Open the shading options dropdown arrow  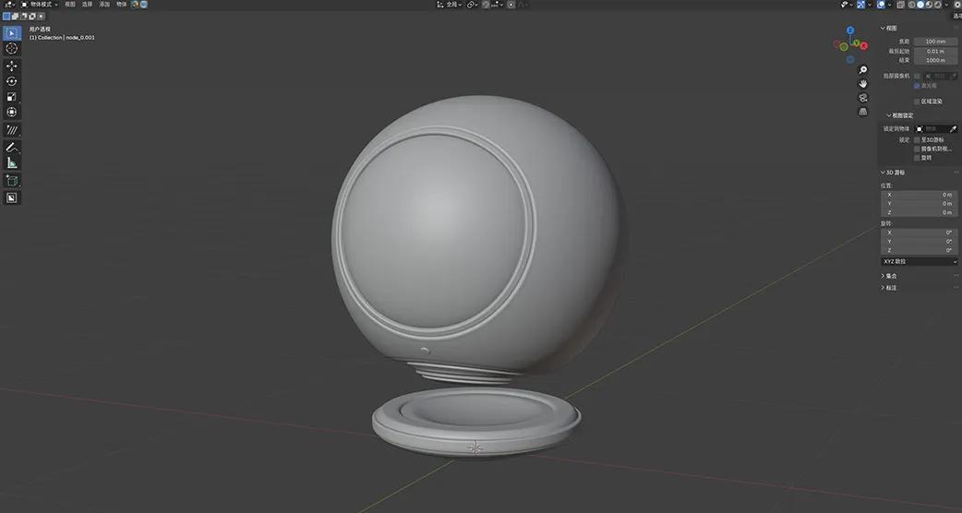[x=946, y=5]
